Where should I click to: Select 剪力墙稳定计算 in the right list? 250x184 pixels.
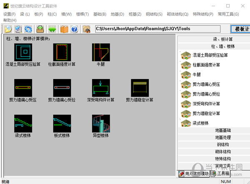(x=206, y=114)
